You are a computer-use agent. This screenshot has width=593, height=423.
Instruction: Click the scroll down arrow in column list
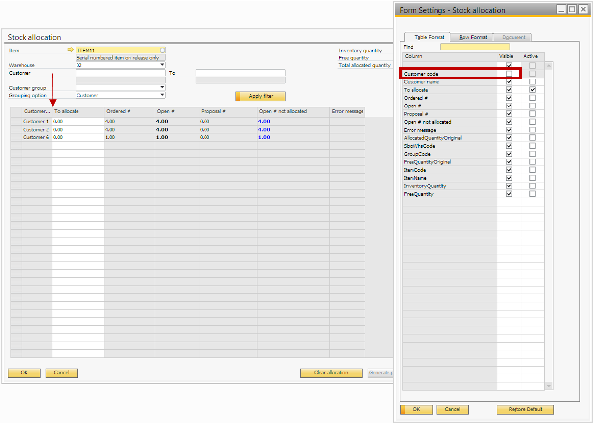pos(549,386)
